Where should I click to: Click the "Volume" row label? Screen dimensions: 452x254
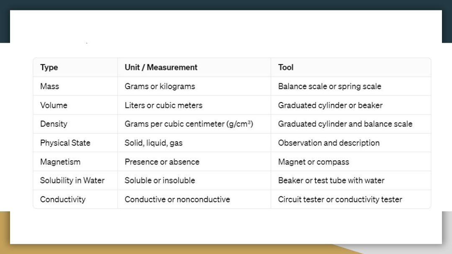54,105
